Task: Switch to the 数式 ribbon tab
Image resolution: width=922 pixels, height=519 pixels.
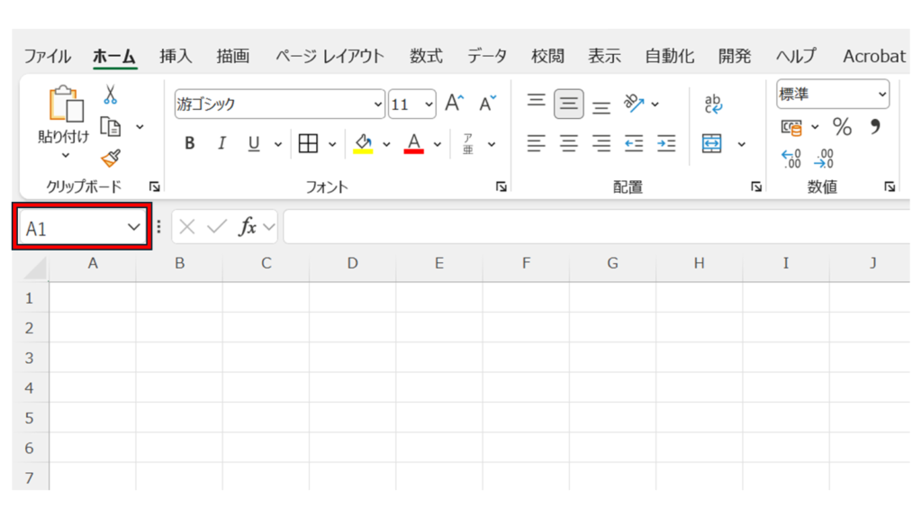Action: [x=426, y=56]
